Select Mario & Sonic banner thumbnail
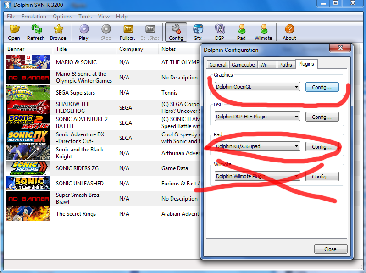The image size is (366, 273). 28,62
